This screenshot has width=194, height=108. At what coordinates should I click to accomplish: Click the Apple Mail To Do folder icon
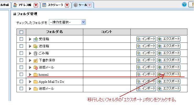pos(36,82)
